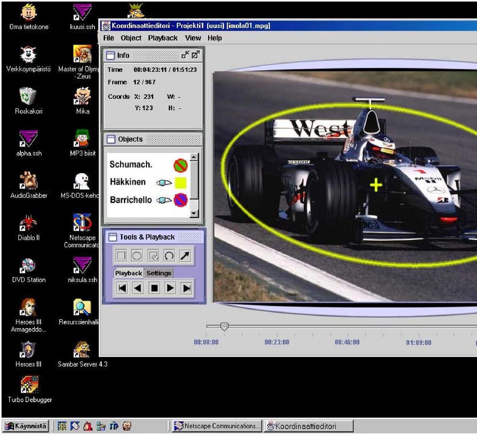Click the shrink icon in the Info panel header
This screenshot has height=436, width=477.
point(185,55)
